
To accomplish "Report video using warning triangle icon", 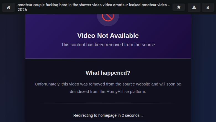I will point(194,7).
